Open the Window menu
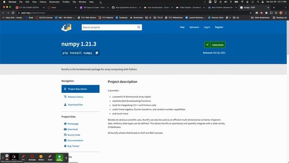 tap(82, 2)
